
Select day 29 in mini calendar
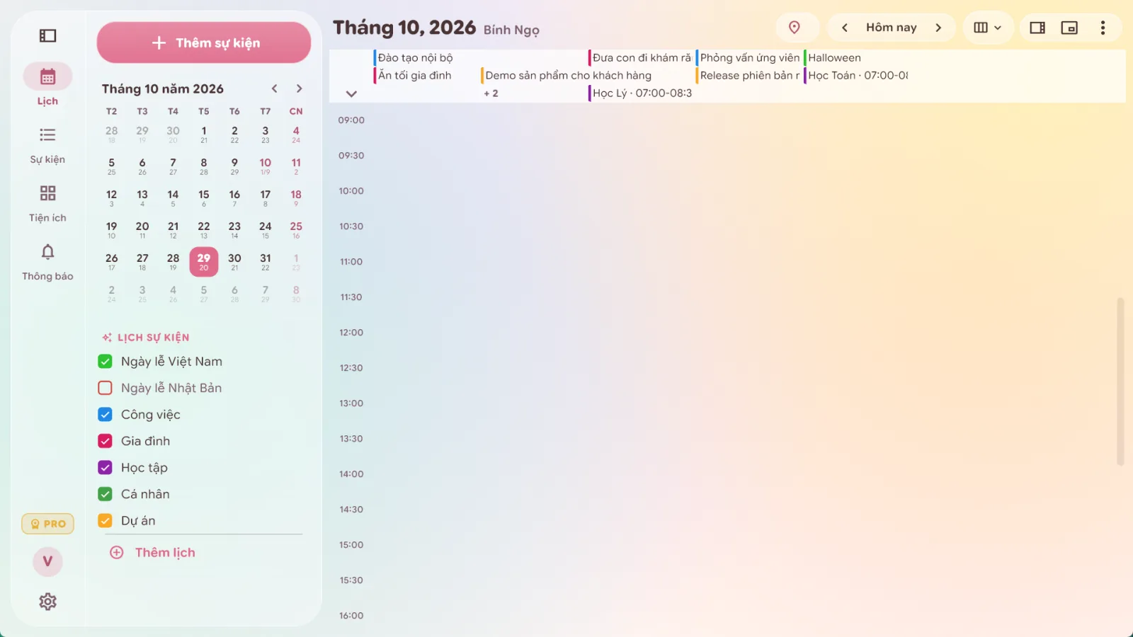coord(204,261)
